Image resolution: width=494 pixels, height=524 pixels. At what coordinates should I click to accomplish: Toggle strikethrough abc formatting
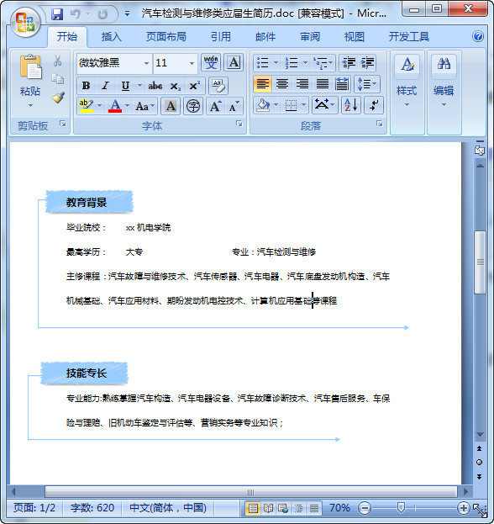click(x=155, y=86)
